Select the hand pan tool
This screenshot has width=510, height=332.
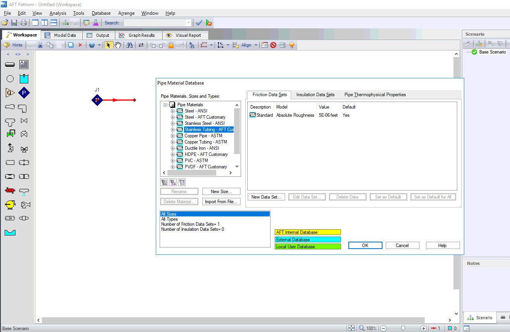coord(118,45)
